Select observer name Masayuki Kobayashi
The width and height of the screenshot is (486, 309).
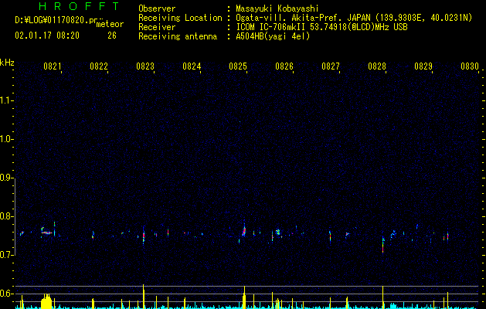pyautogui.click(x=277, y=8)
